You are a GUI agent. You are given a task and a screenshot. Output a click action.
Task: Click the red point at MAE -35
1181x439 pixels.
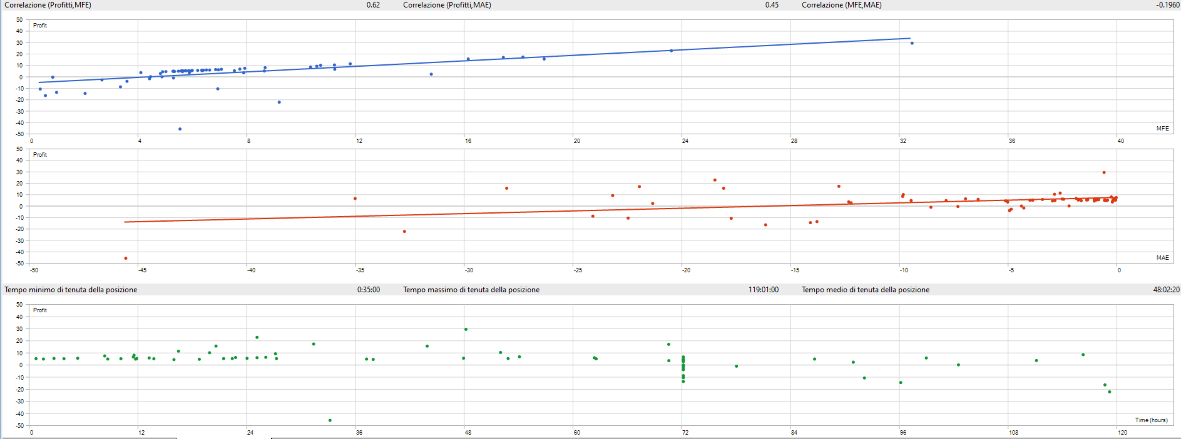355,199
